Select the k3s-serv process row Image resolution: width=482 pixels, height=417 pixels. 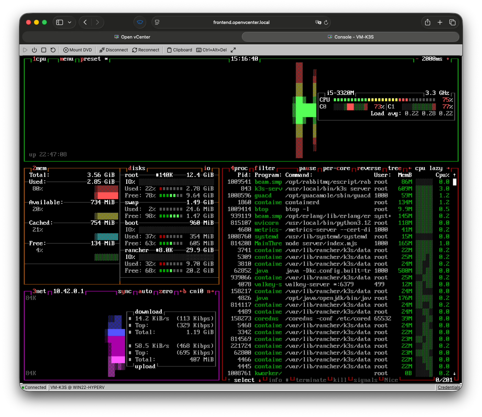coord(338,189)
